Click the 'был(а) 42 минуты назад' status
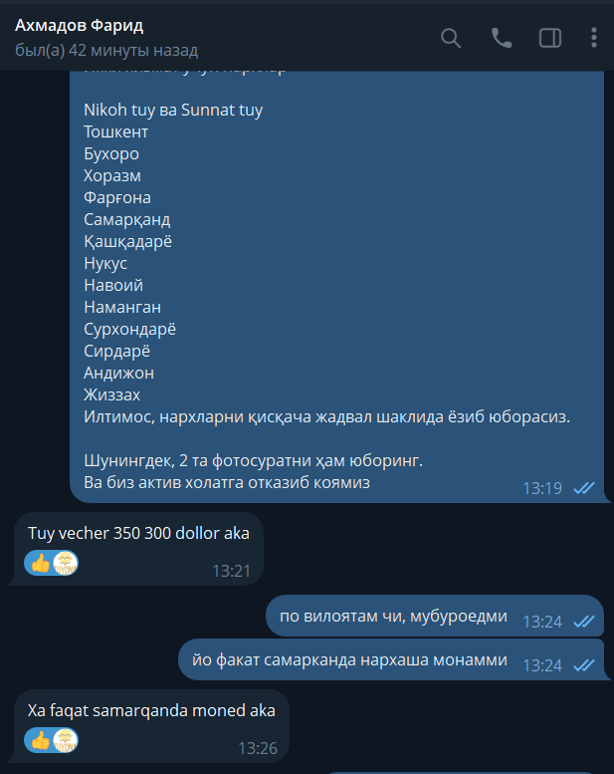The height and width of the screenshot is (774, 614). pyautogui.click(x=106, y=51)
